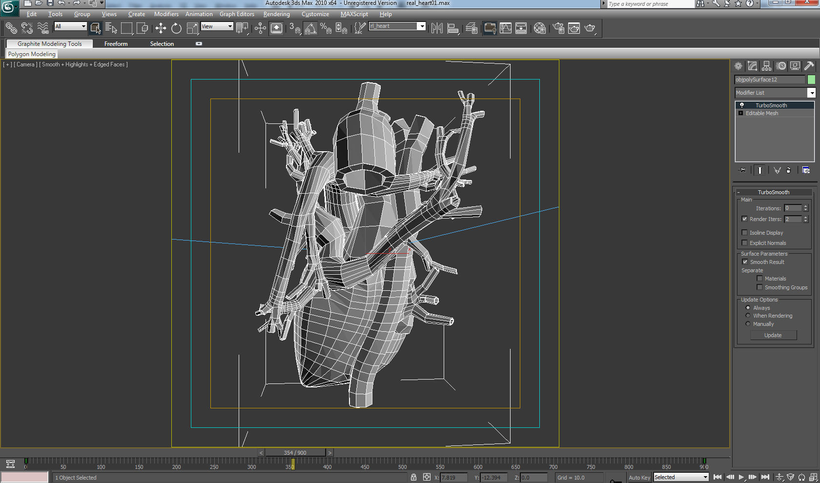Toggle the Percent Snap icon
820x483 pixels.
coord(326,28)
